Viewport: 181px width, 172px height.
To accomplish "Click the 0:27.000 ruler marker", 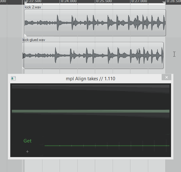I will 139,1.
